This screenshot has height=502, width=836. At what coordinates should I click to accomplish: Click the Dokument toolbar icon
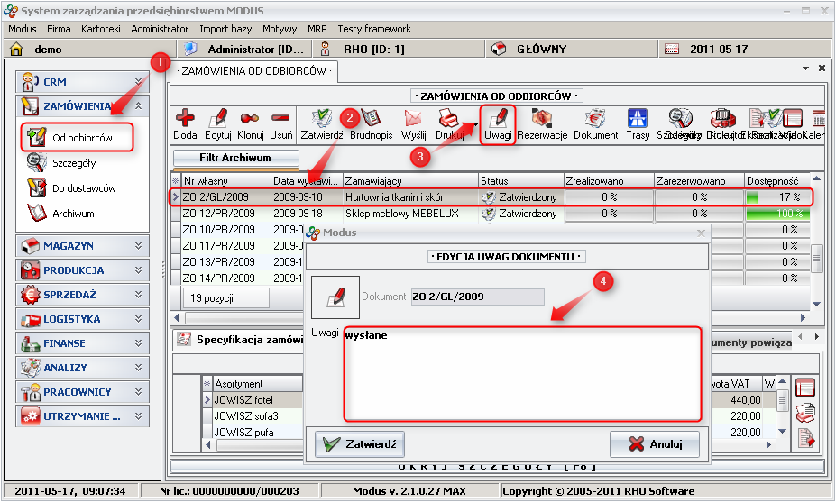pos(595,120)
